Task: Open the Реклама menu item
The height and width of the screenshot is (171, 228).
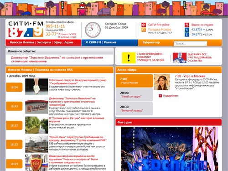Action: click(110, 42)
